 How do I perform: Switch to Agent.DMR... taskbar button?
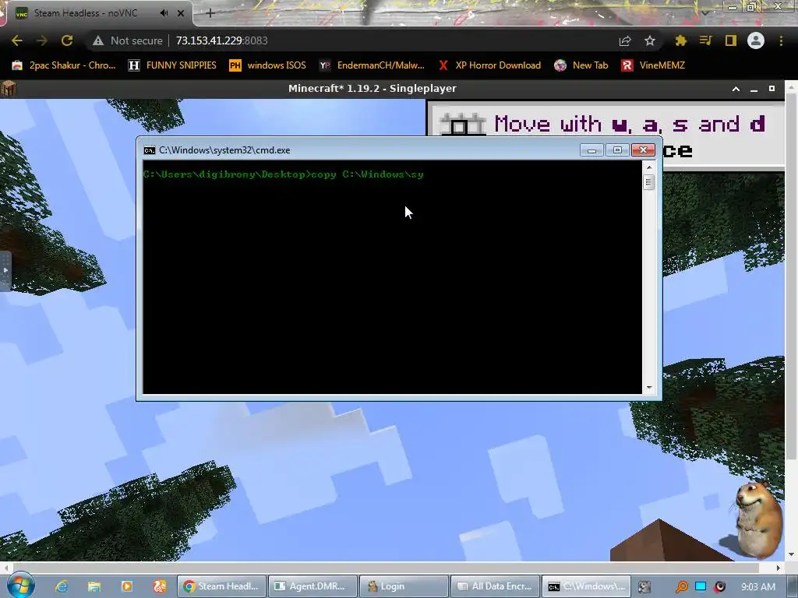pos(312,586)
